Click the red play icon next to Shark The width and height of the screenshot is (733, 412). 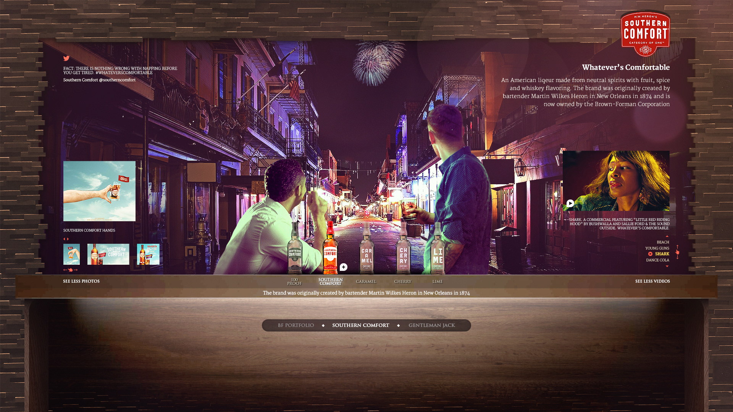click(650, 254)
